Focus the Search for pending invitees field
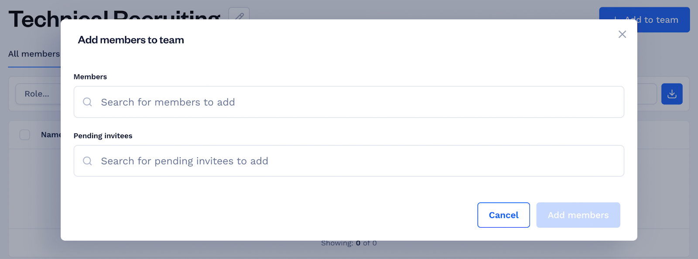 [349, 161]
